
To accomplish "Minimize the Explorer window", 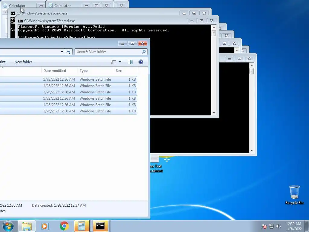I will coord(123,43).
